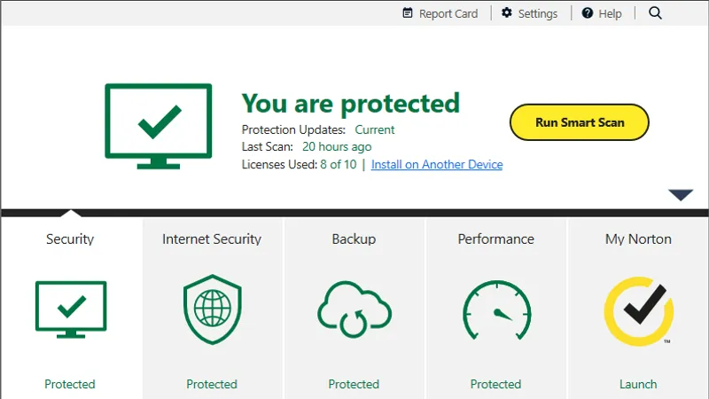Click the Report Card clipboard icon

coord(408,13)
